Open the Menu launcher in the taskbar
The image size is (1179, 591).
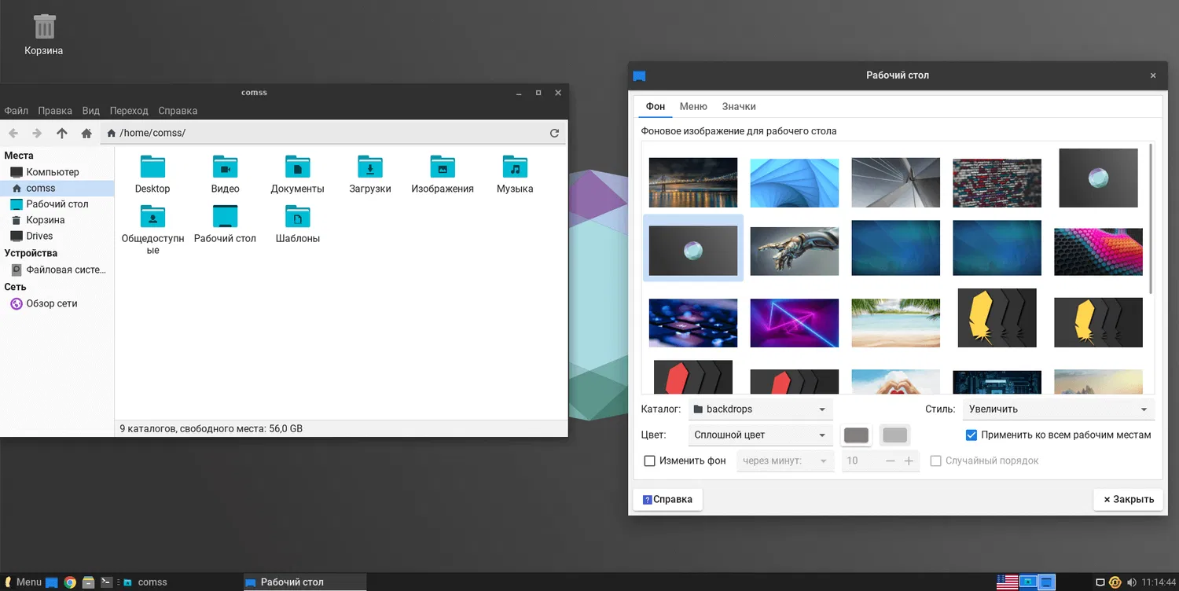(23, 582)
